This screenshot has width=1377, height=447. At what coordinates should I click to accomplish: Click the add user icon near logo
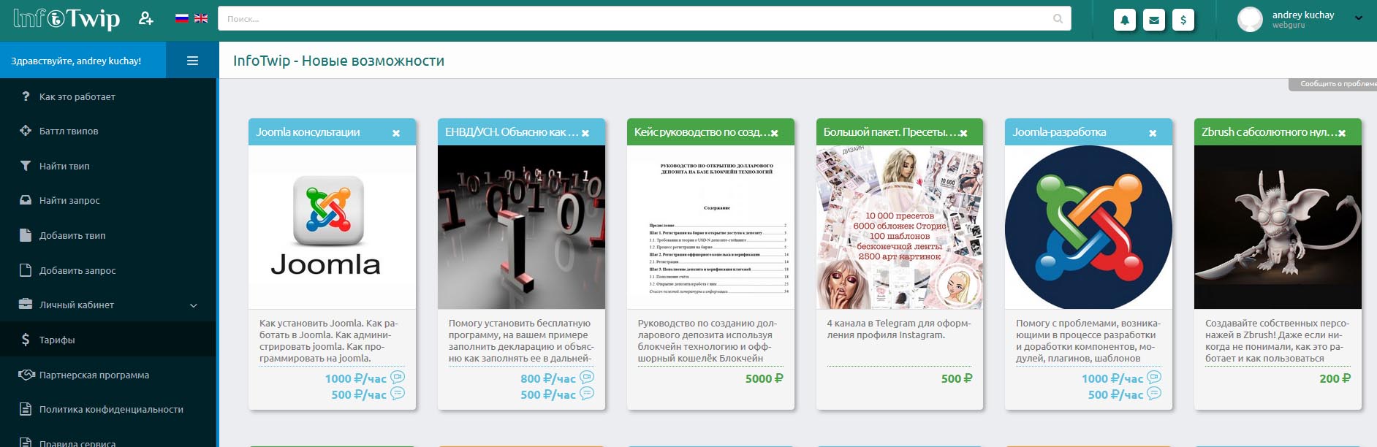pos(145,19)
